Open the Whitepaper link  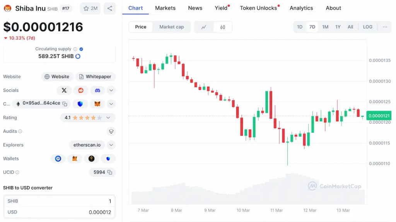coord(95,77)
